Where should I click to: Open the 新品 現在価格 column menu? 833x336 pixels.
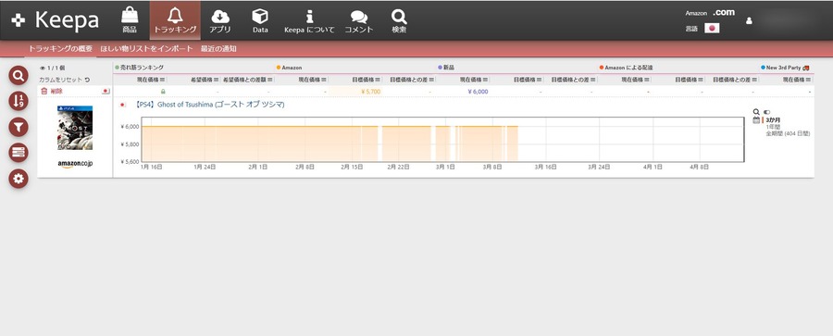click(x=486, y=80)
